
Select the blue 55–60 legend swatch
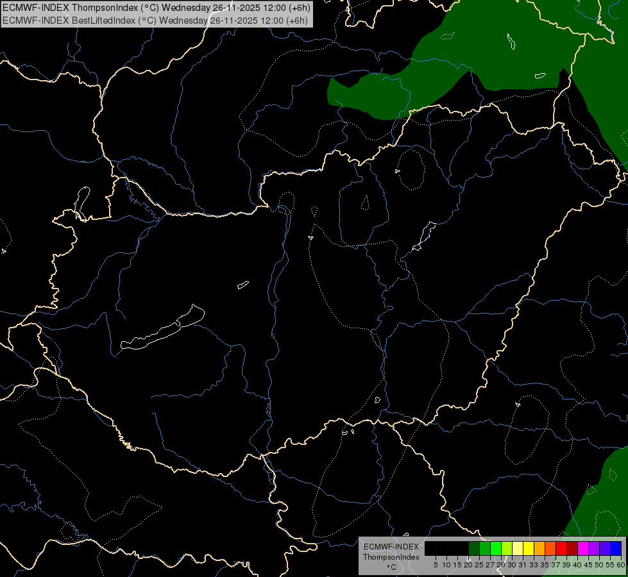[x=616, y=548]
